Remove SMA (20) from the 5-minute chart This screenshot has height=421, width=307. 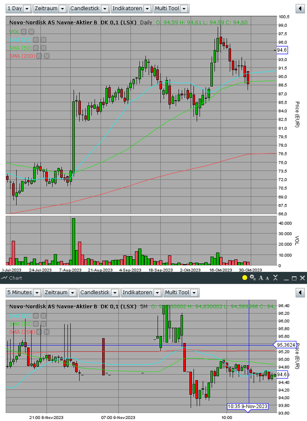43,316
